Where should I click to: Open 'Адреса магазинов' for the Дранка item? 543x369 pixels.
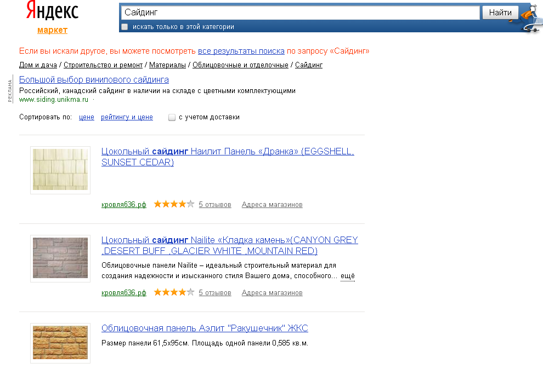coord(272,205)
